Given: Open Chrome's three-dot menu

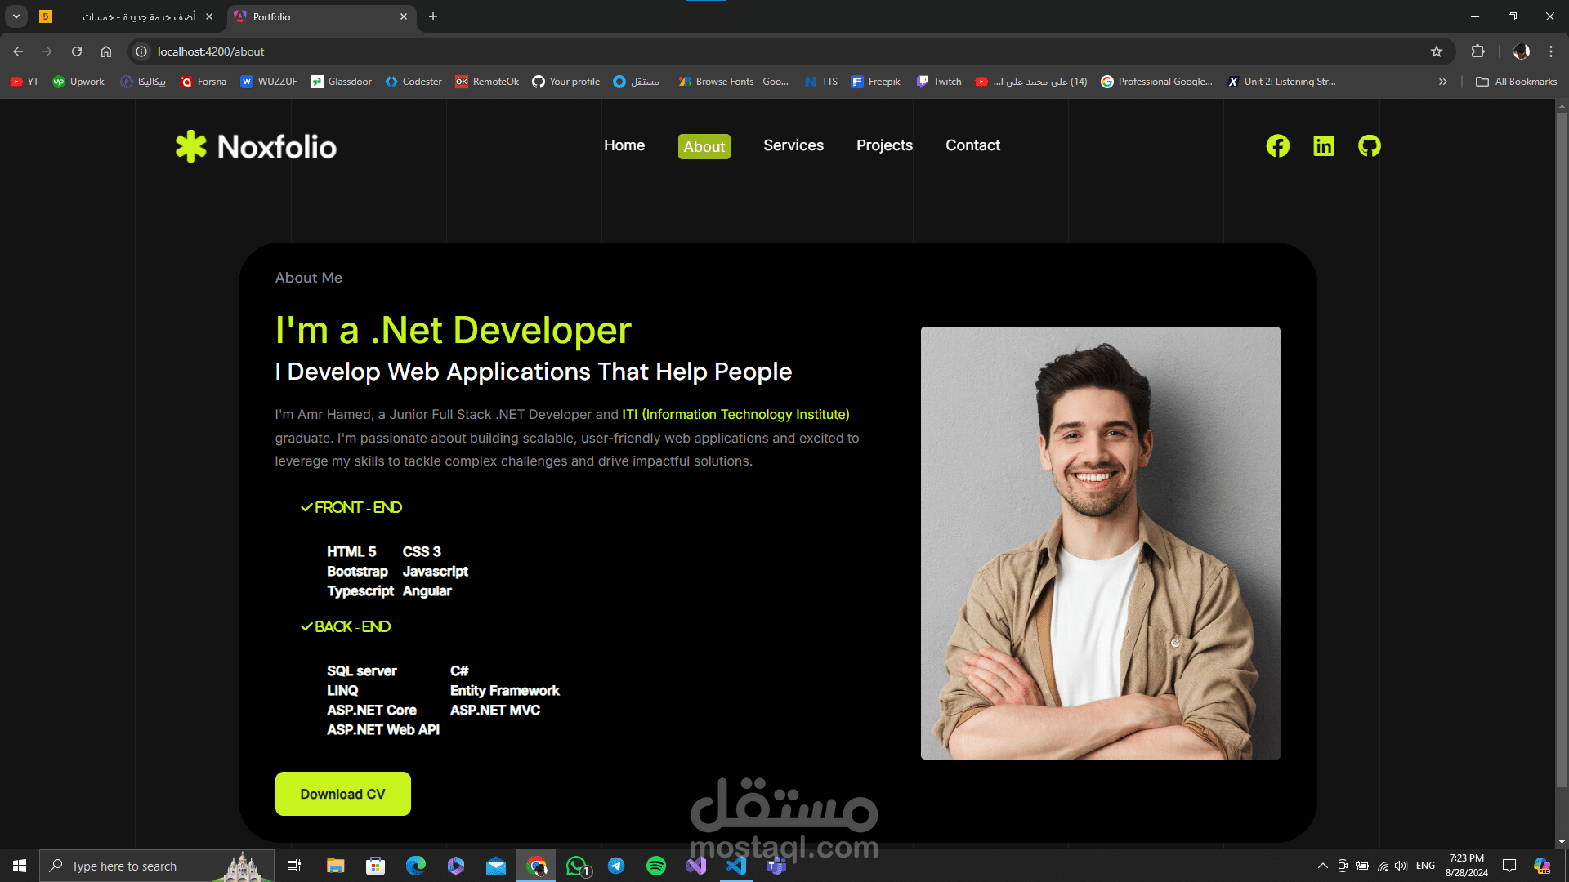Looking at the screenshot, I should (x=1551, y=51).
